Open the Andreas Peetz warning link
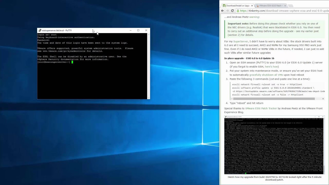Image resolution: width=329 pixels, height=185 pixels. tap(254, 17)
